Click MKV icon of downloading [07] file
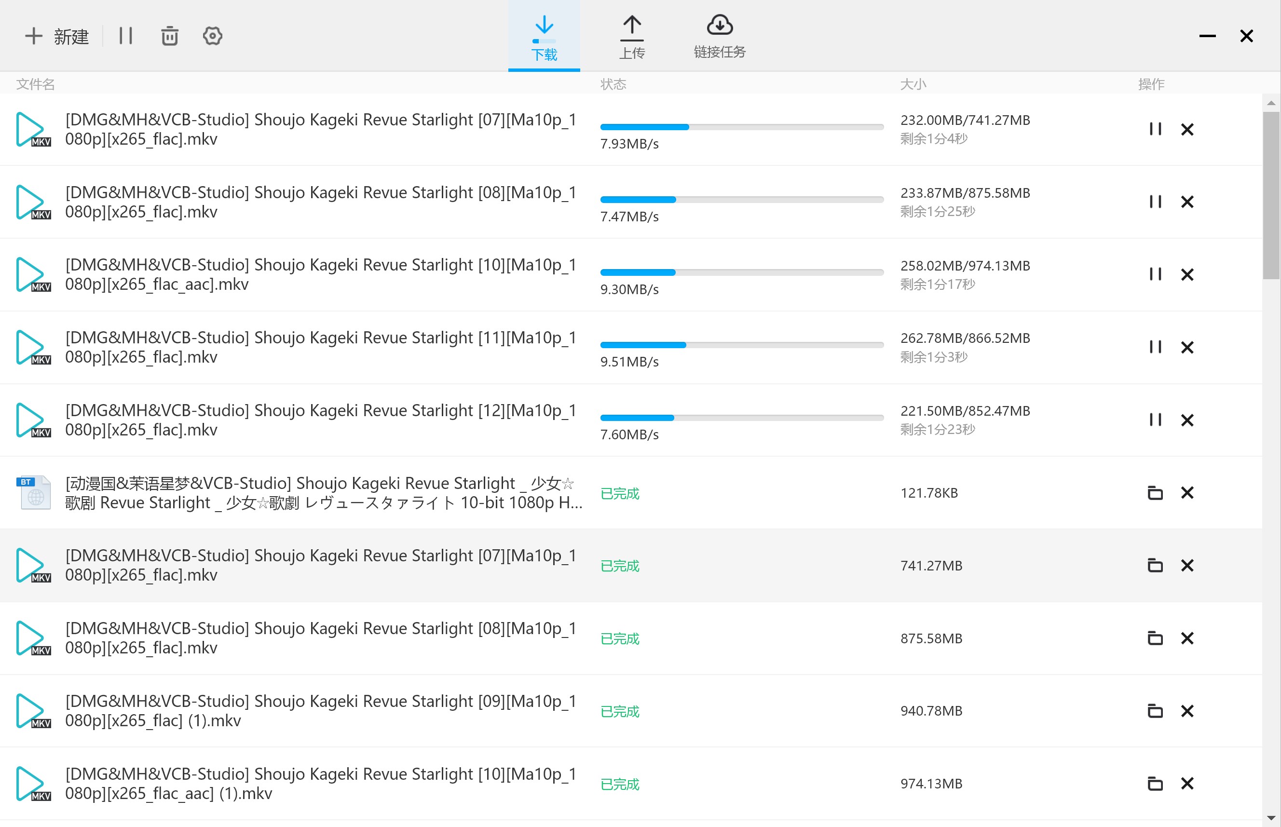1281x827 pixels. (33, 129)
